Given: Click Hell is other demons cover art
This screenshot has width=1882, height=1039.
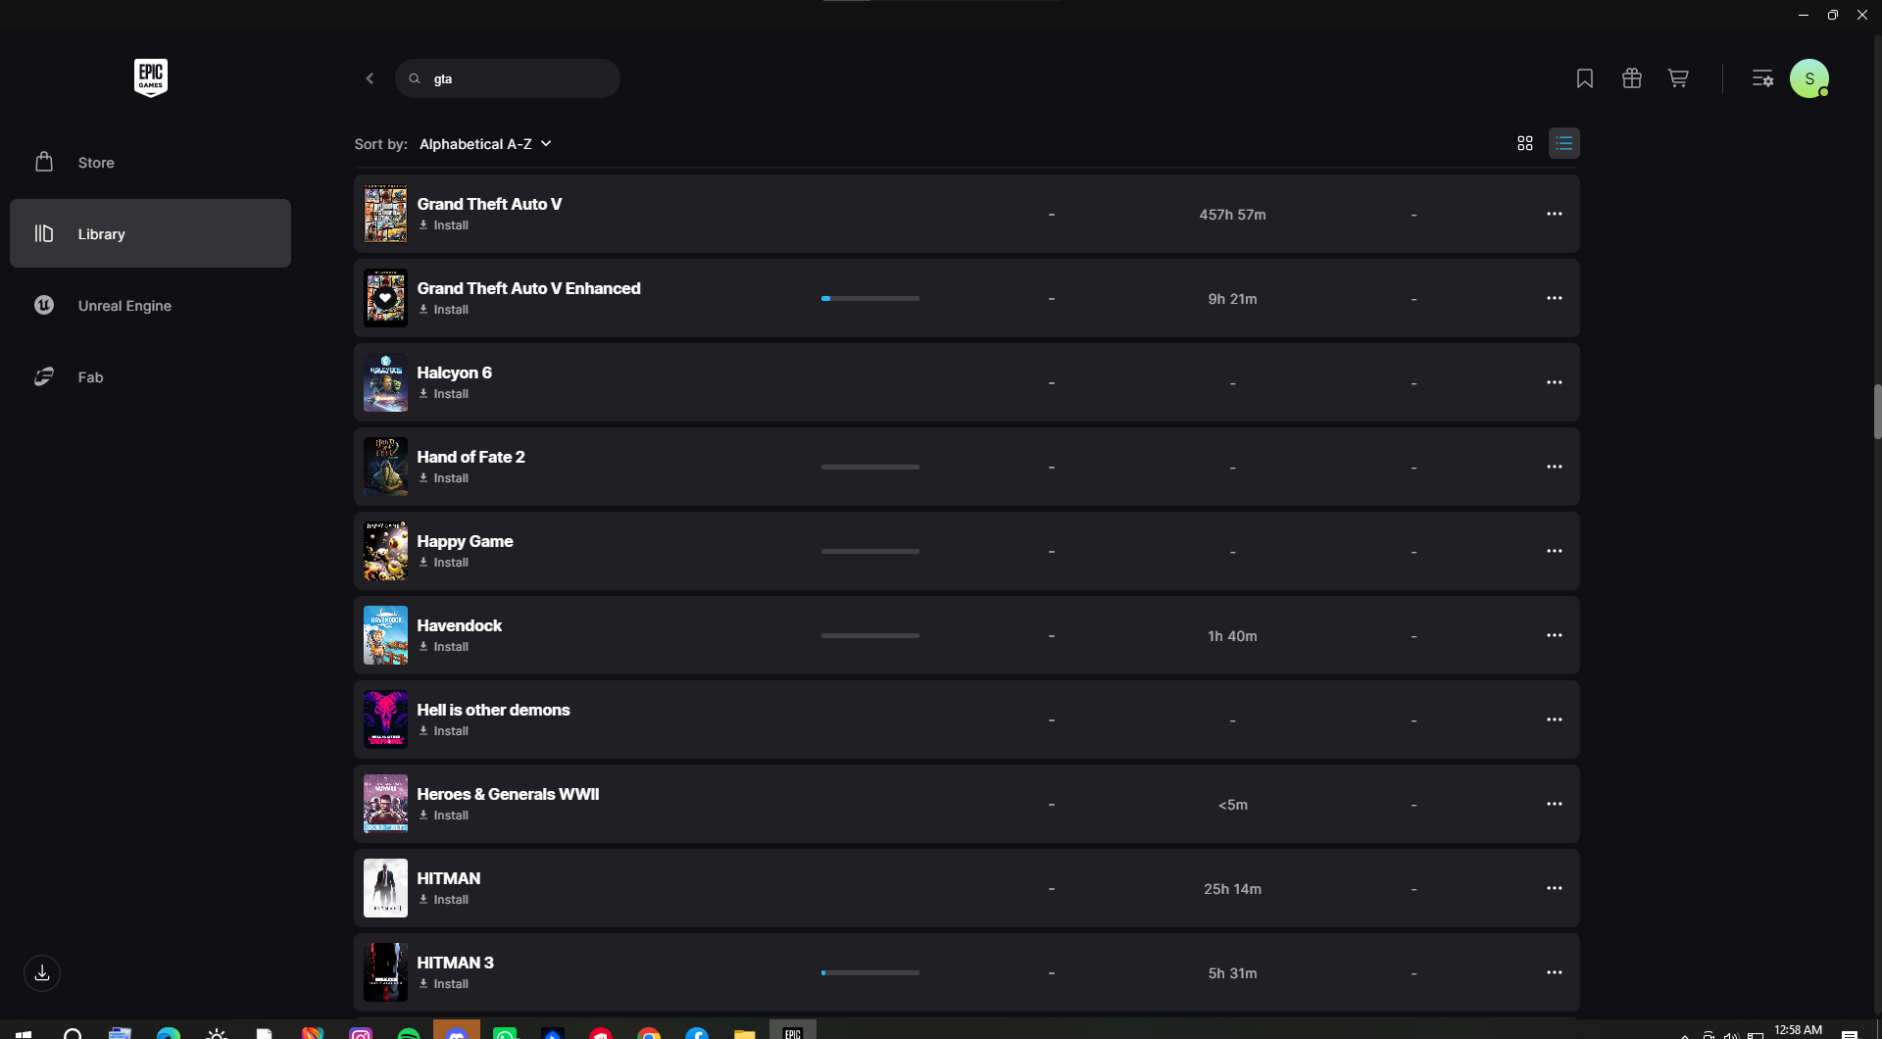Looking at the screenshot, I should coord(385,719).
